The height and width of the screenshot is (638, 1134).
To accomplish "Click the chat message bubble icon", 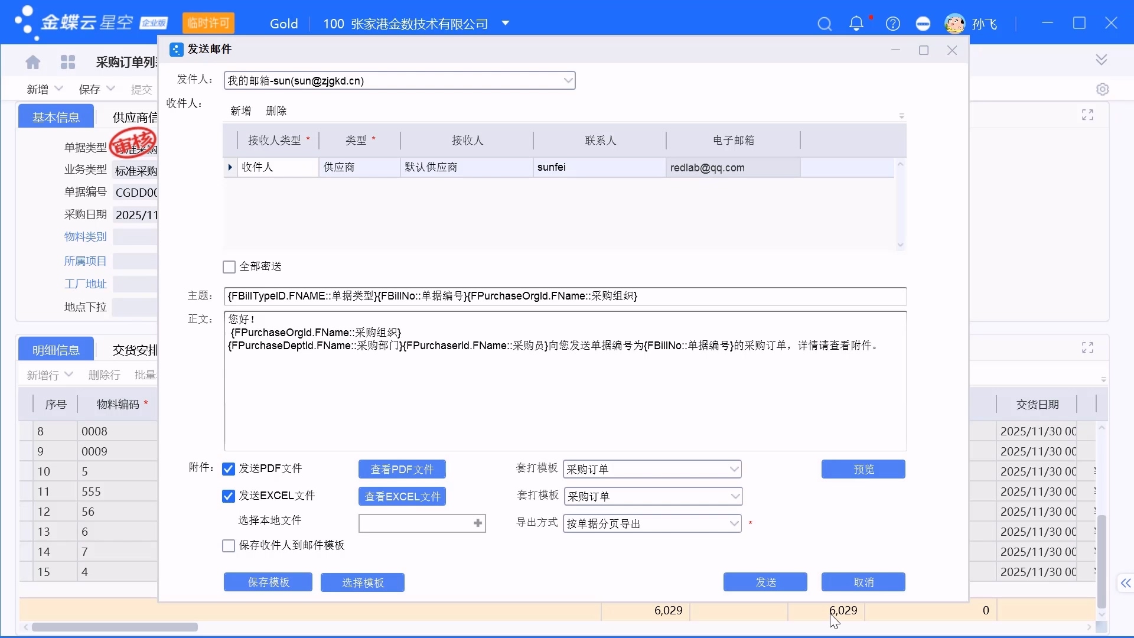I will point(923,24).
